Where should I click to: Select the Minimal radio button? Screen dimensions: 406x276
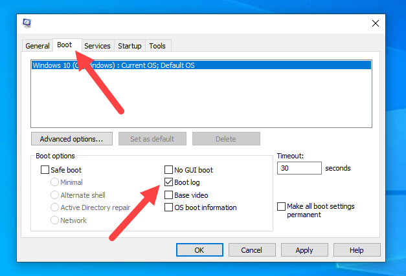(54, 182)
